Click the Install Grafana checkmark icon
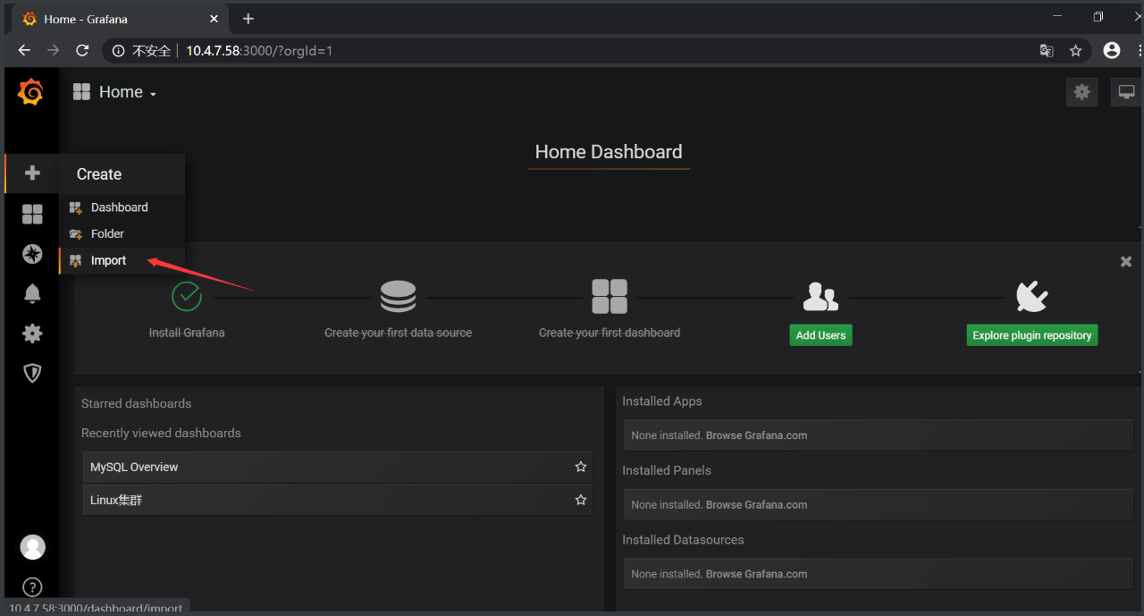The height and width of the screenshot is (616, 1144). click(x=187, y=296)
